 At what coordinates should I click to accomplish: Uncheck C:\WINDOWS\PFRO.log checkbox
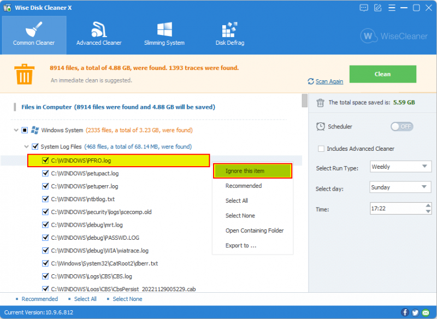tap(45, 161)
